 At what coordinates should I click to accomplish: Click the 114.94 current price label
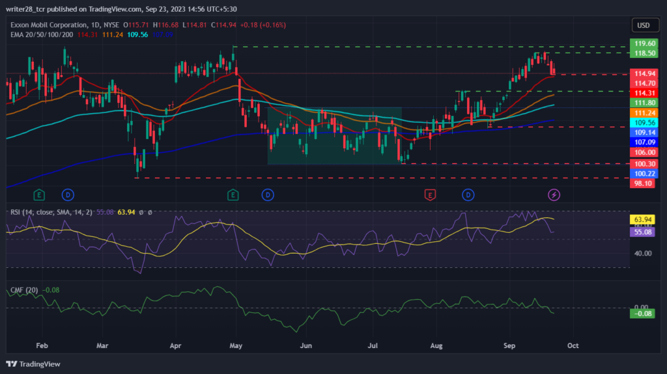644,73
